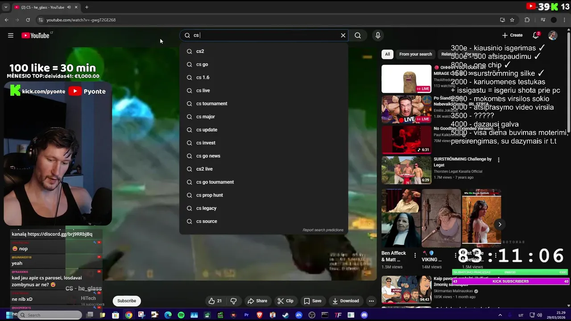
Task: Click the magnifier search submit button
Action: pos(358,35)
